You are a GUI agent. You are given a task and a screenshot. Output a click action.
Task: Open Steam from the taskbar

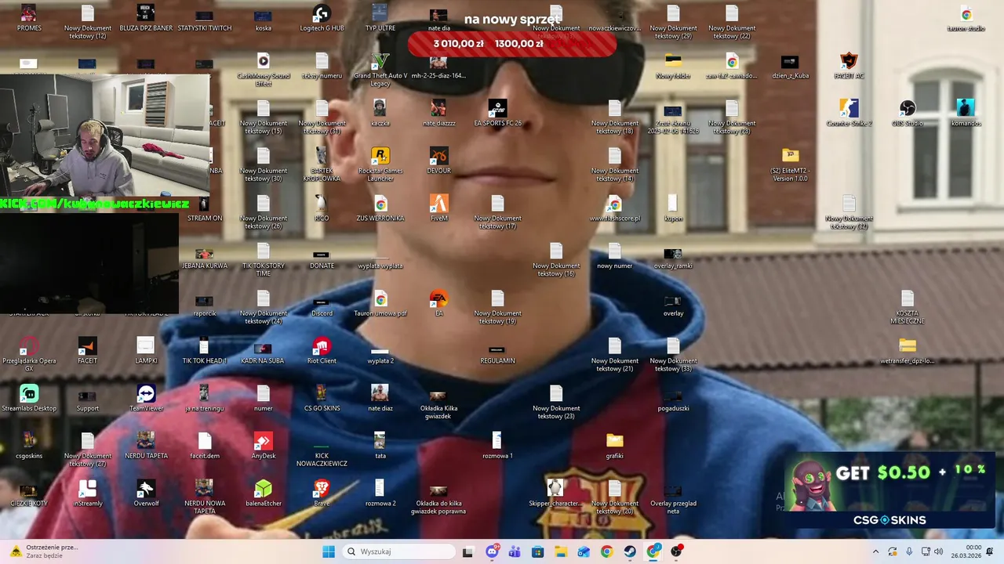630,551
